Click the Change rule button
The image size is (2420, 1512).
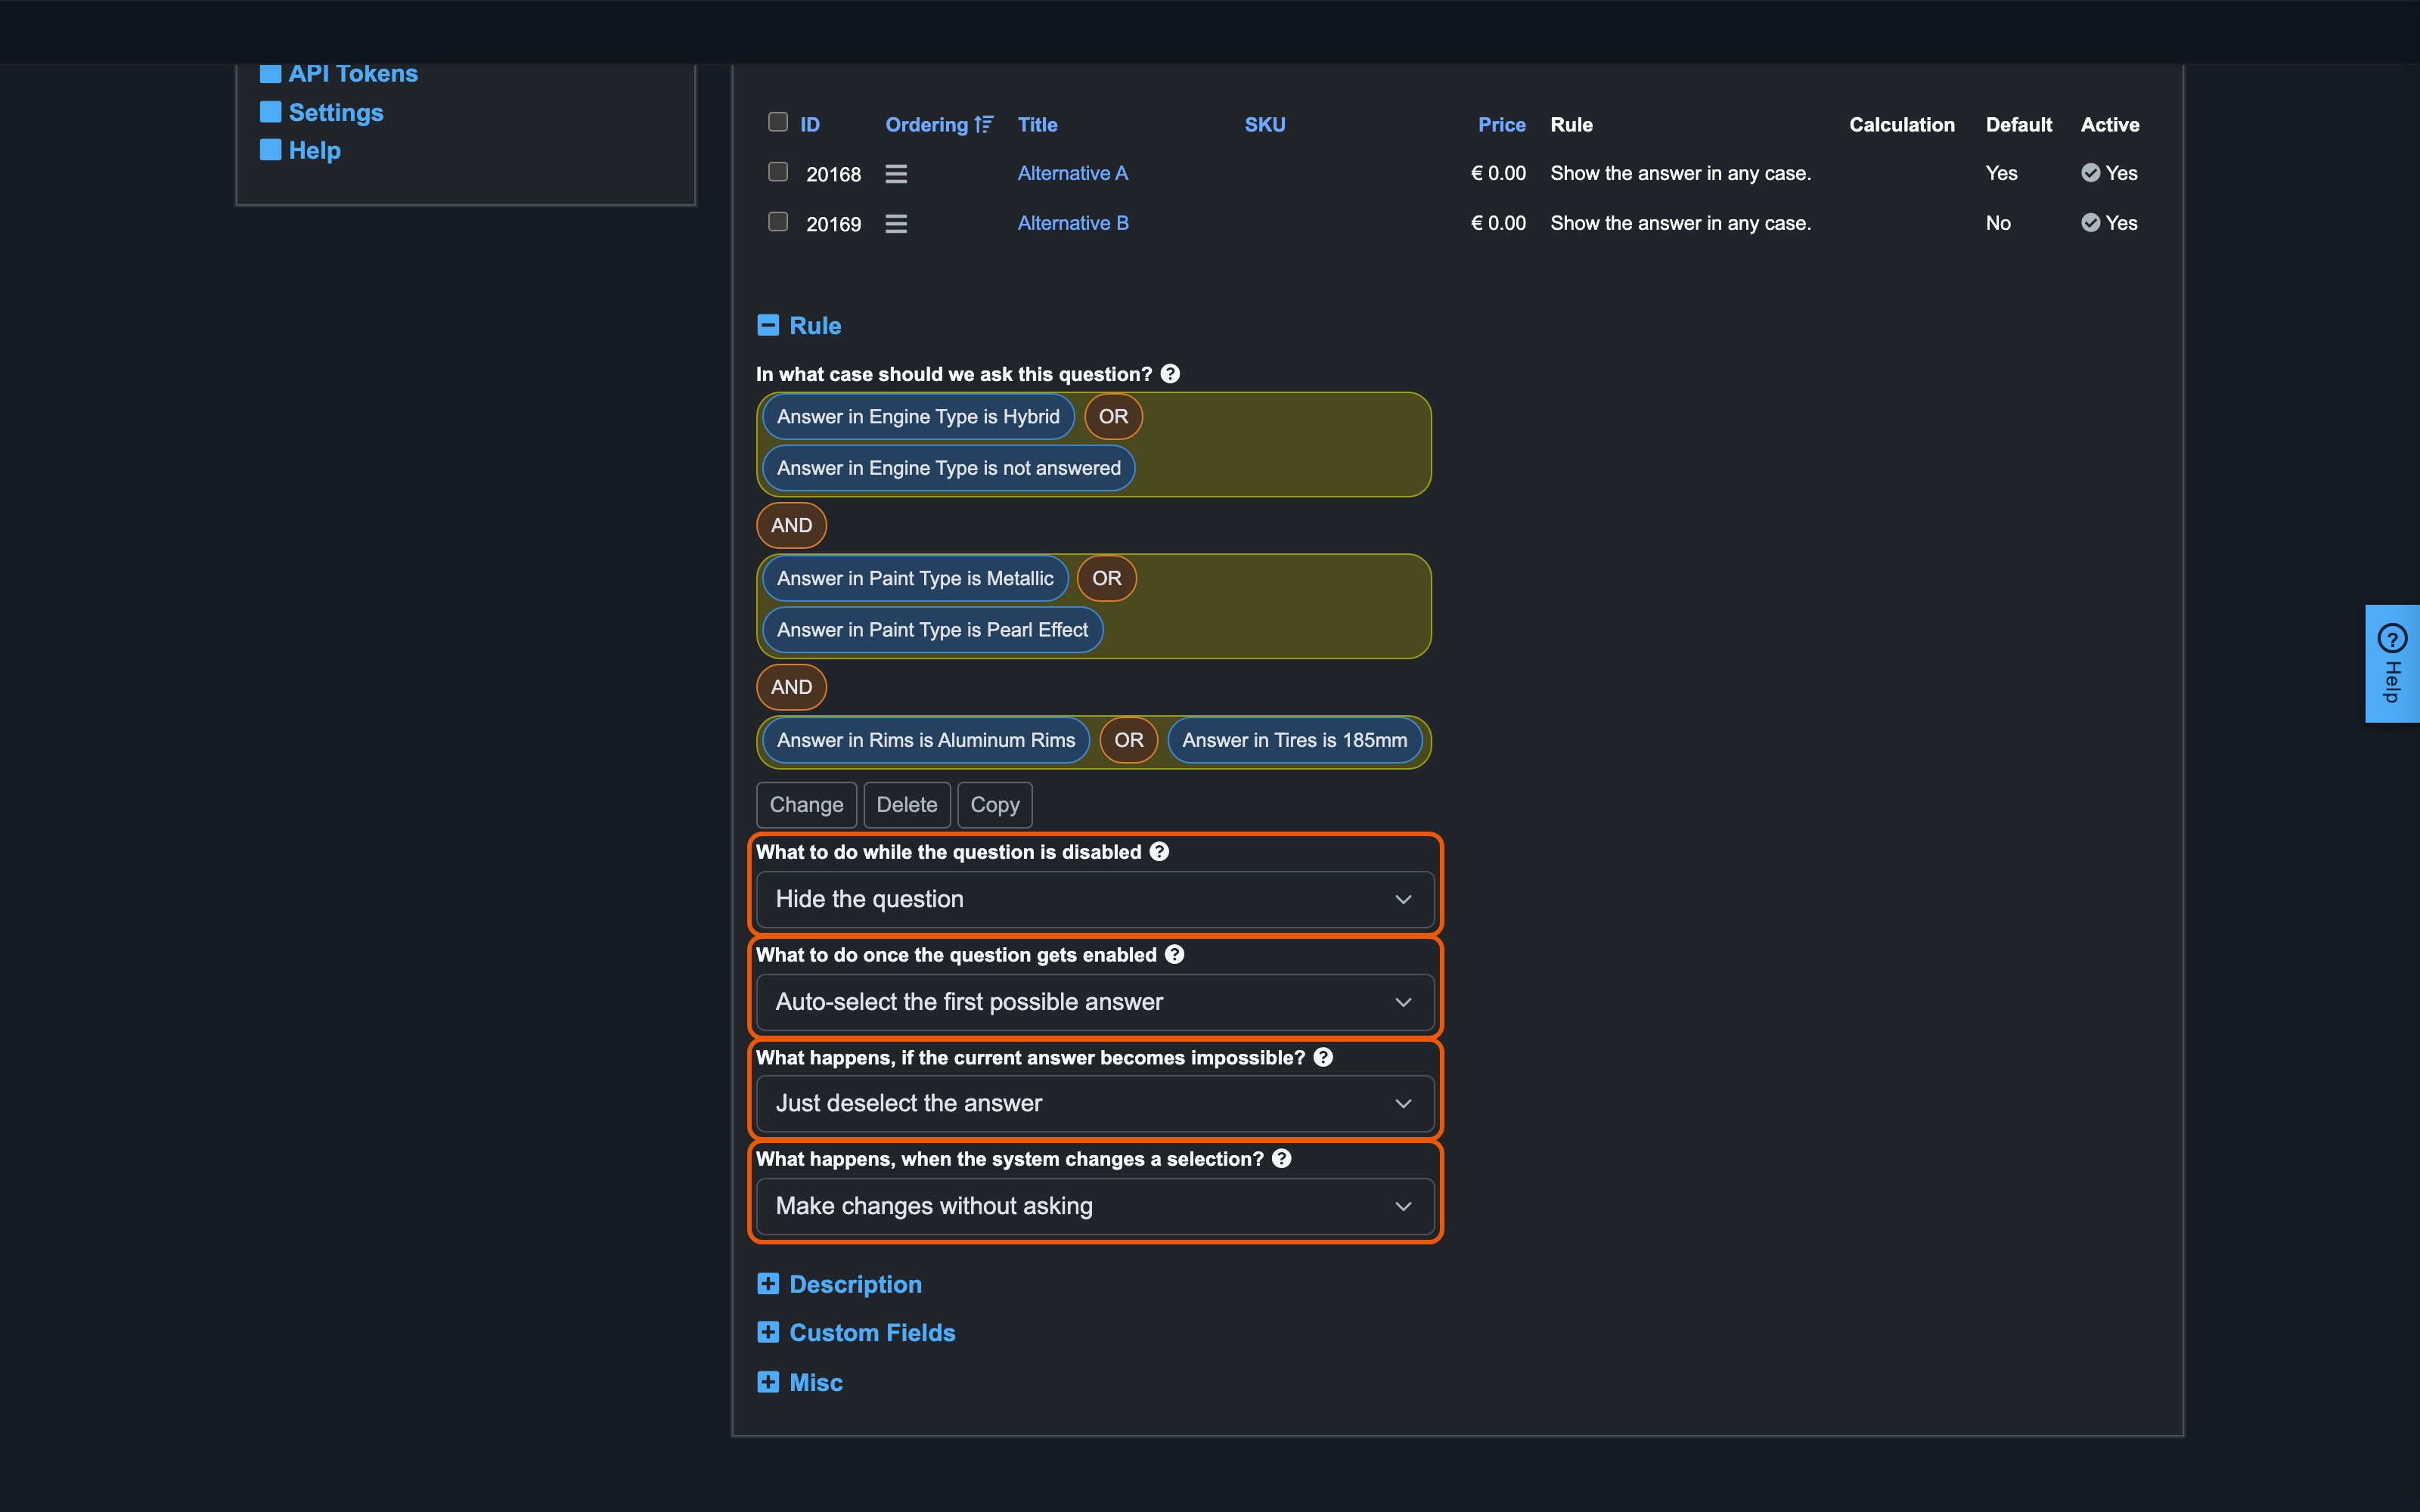click(x=806, y=805)
